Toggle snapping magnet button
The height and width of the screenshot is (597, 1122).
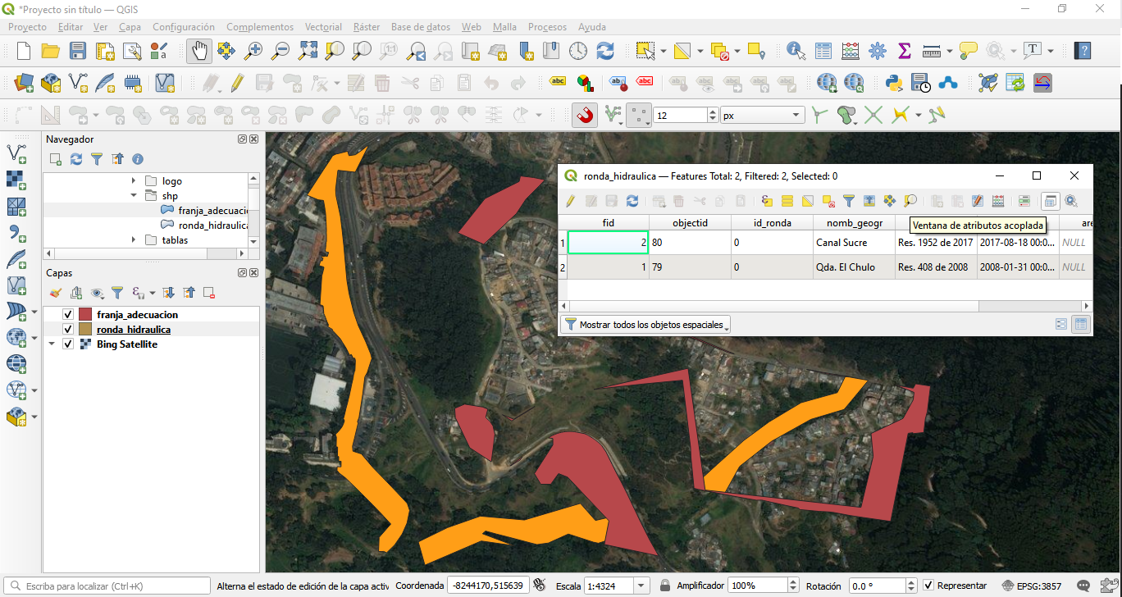pyautogui.click(x=585, y=116)
